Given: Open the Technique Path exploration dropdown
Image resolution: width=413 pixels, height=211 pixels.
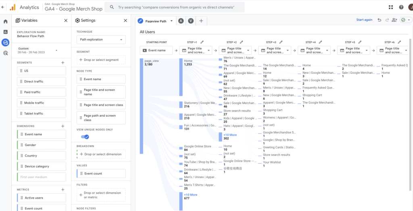Looking at the screenshot, I should [101, 40].
